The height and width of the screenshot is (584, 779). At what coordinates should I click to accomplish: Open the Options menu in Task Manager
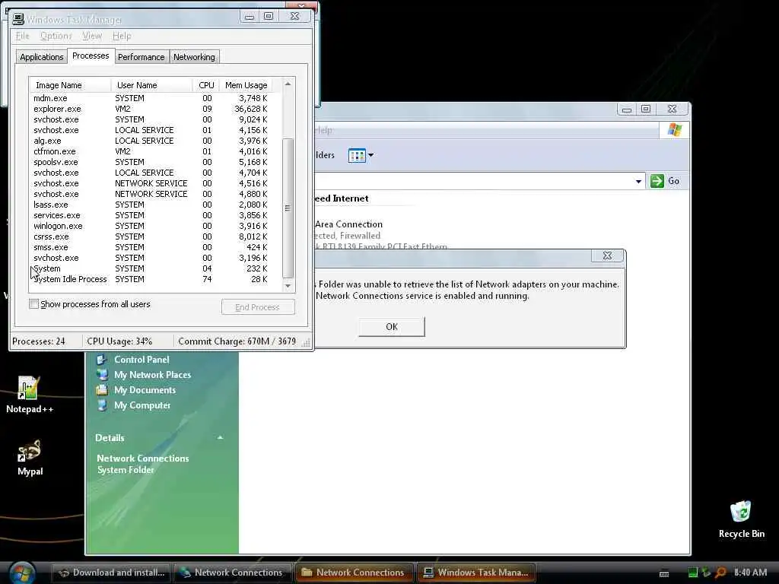(x=56, y=36)
